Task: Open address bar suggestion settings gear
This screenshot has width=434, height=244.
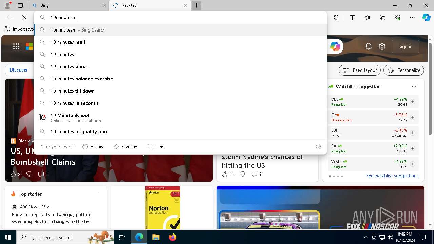Action: pos(319,147)
